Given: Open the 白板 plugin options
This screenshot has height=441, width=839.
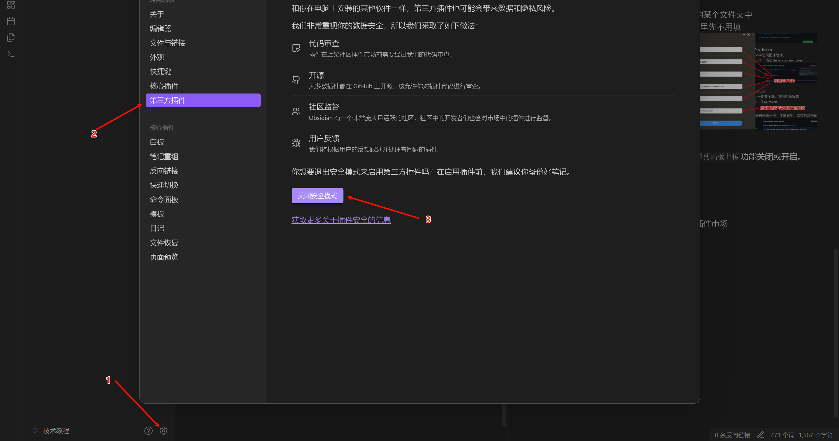Looking at the screenshot, I should [x=157, y=142].
